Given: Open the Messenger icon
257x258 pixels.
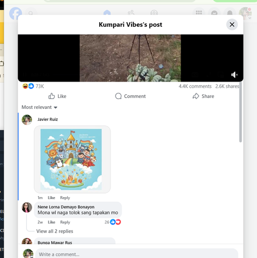Looking at the screenshot, I should (214, 13).
